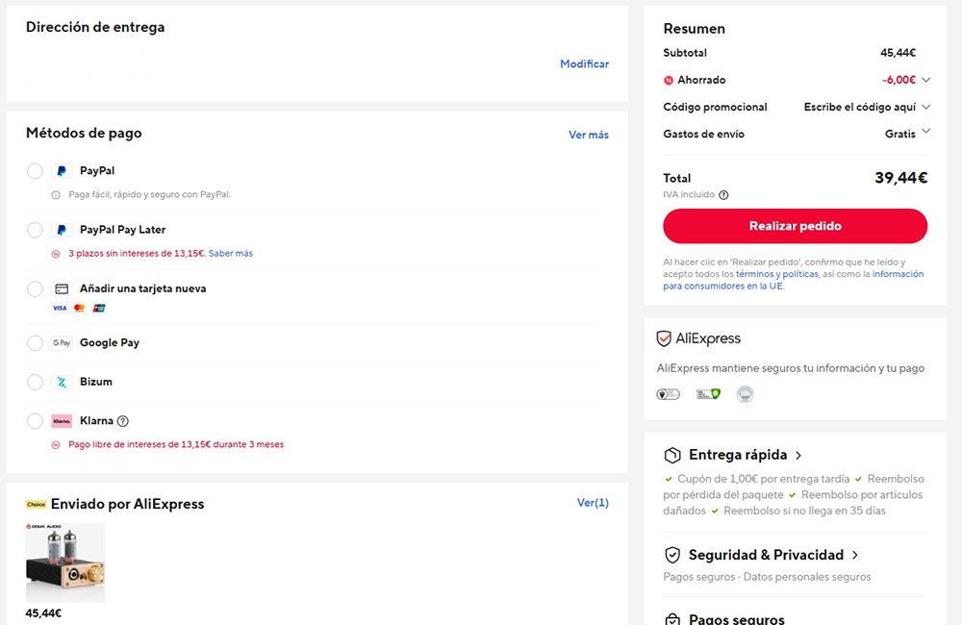The image size is (962, 625).
Task: Click the yellow Choice badge
Action: tap(37, 505)
